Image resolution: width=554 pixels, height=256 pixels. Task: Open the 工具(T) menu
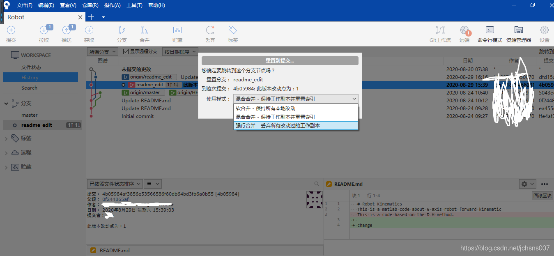(x=134, y=5)
